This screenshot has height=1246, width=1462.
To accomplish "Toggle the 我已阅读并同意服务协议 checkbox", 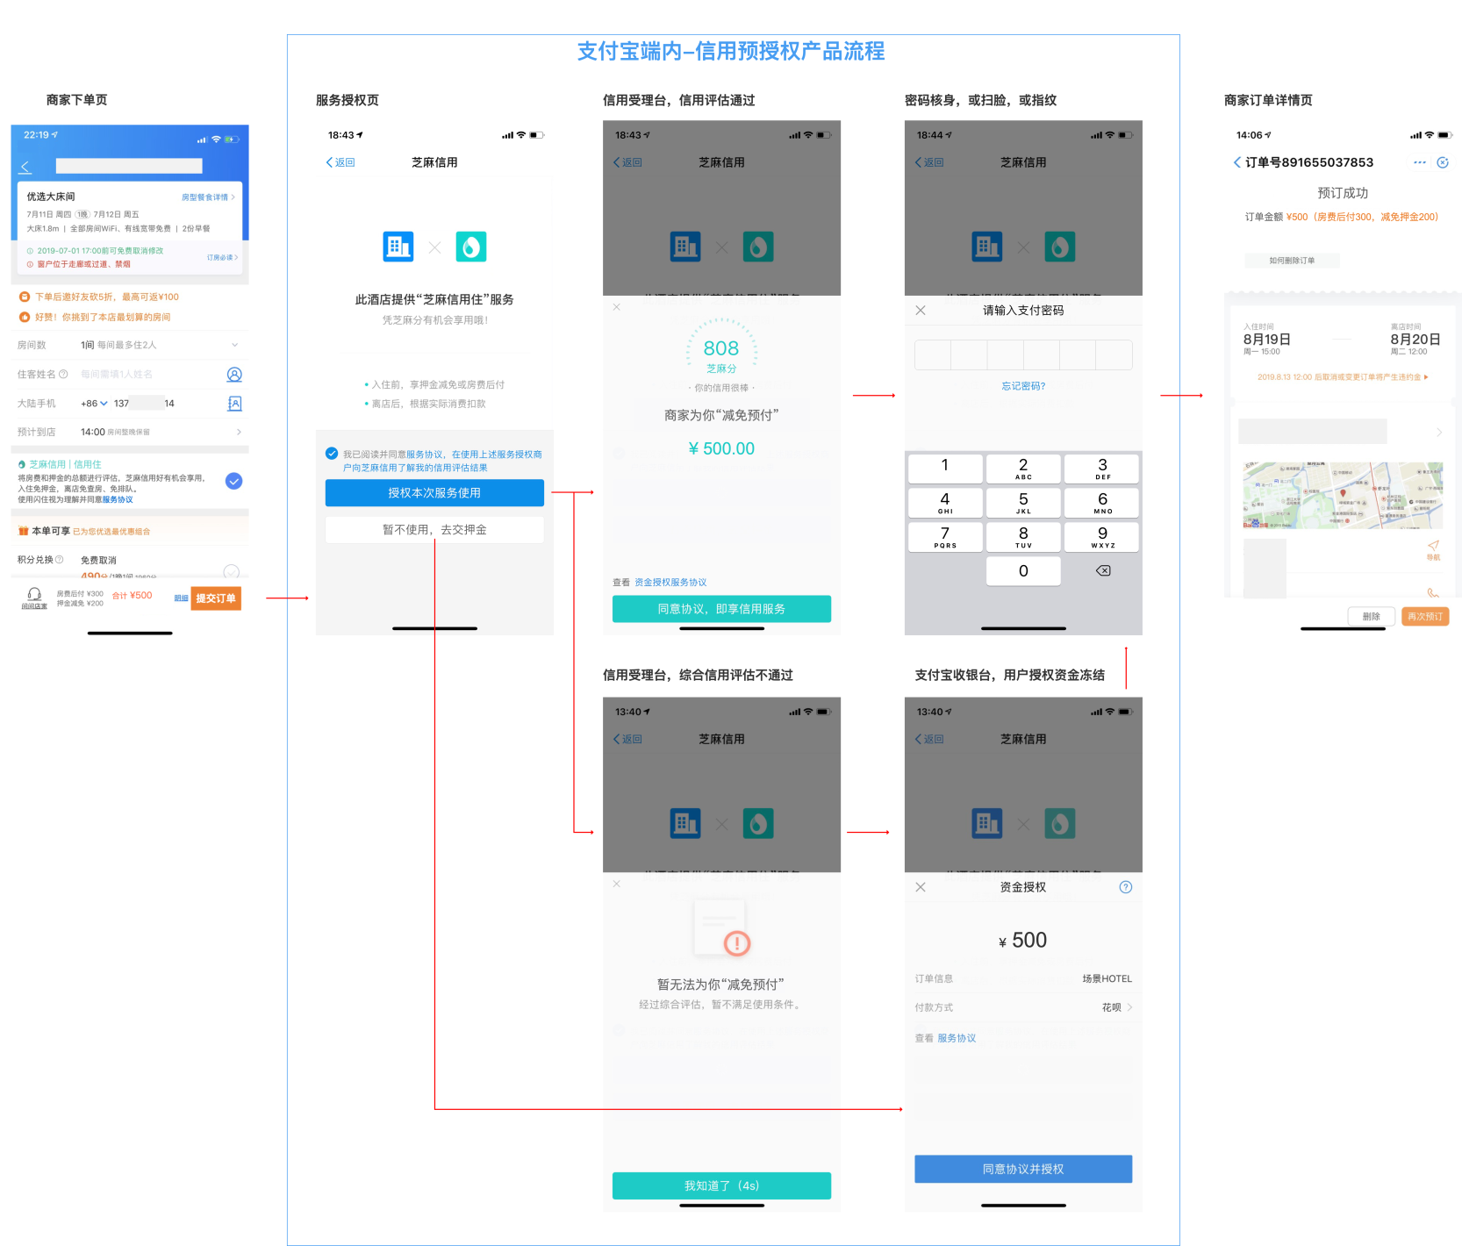I will point(332,454).
